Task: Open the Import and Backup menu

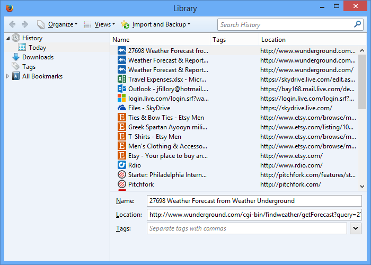Action: [161, 24]
